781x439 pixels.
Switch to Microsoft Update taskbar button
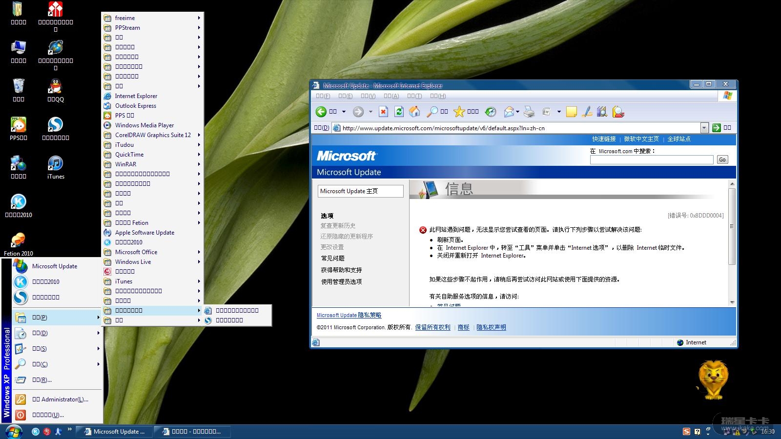coord(115,432)
